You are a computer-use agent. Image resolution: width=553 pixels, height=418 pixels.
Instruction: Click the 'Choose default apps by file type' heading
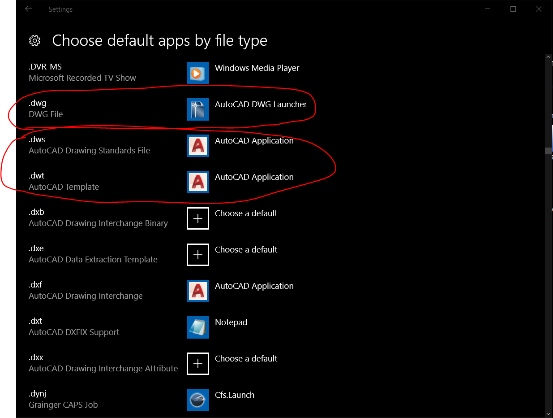click(x=160, y=41)
